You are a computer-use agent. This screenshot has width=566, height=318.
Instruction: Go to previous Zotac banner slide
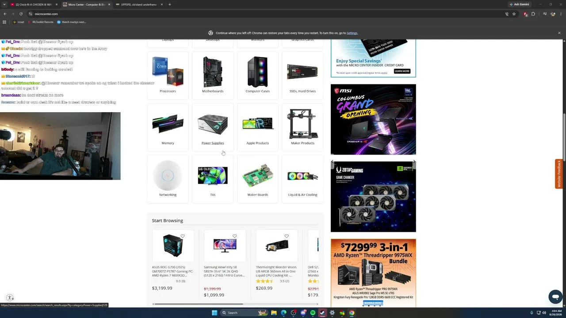333,163
